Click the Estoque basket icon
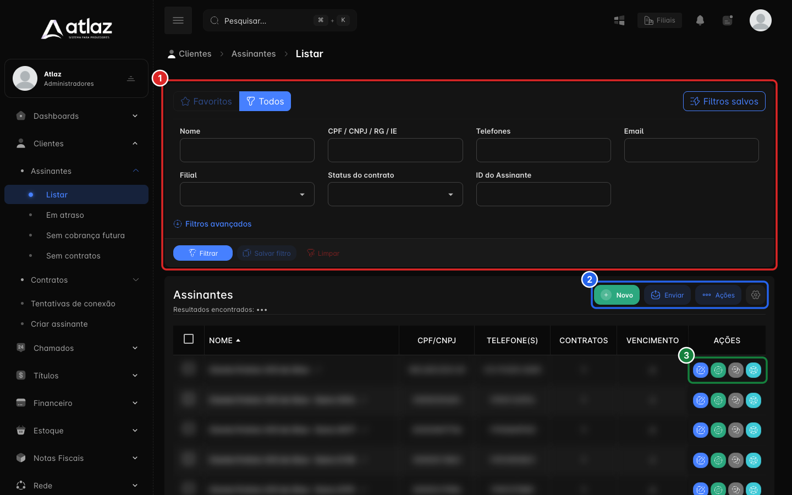 (x=21, y=430)
